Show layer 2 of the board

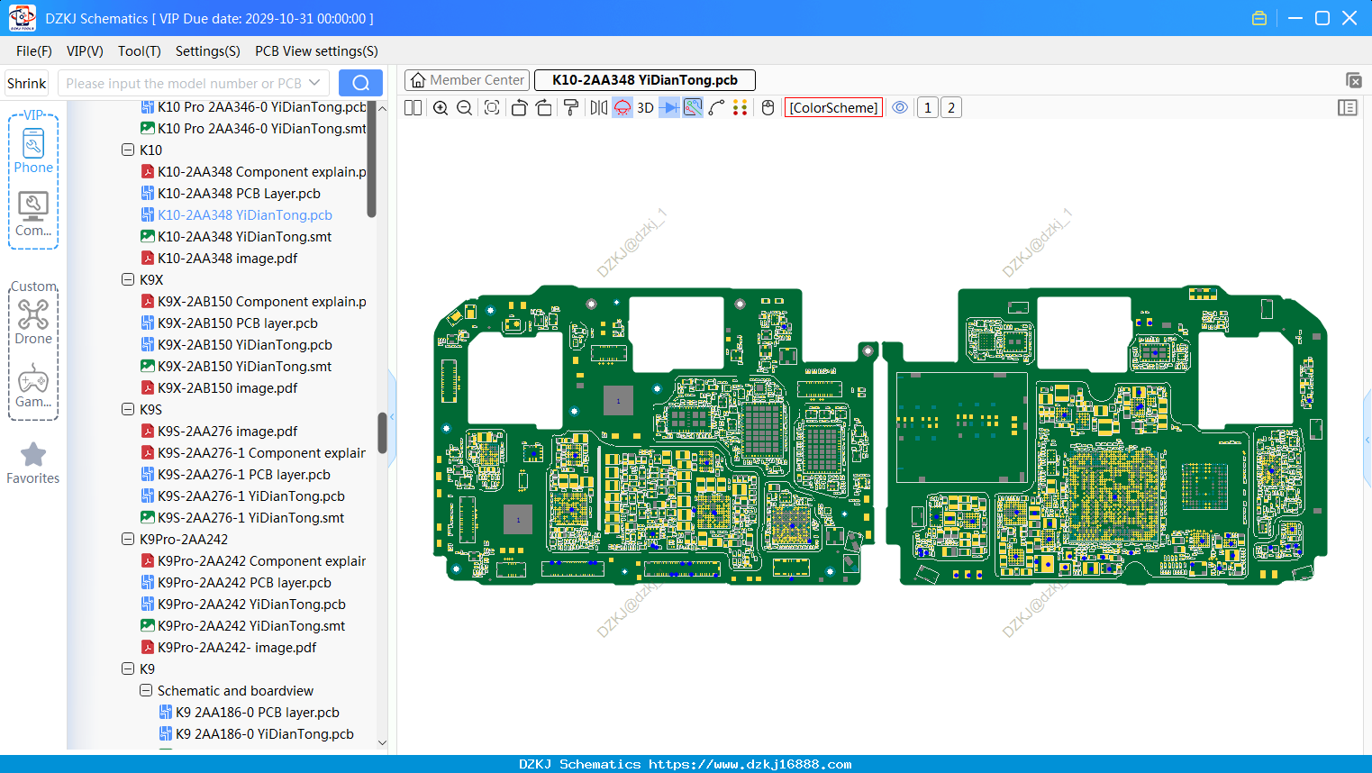pyautogui.click(x=951, y=107)
